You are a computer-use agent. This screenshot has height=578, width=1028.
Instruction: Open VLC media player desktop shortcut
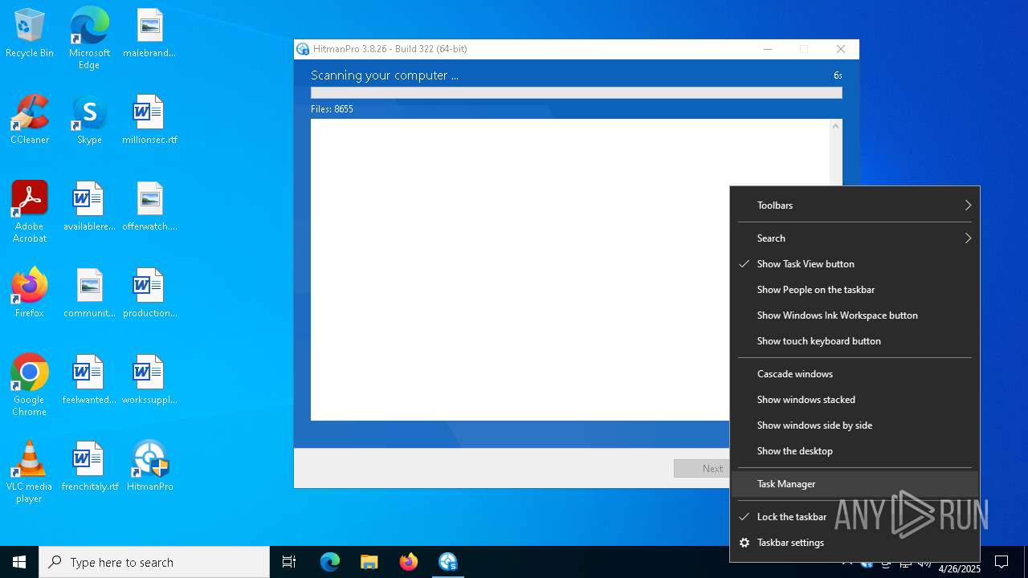[x=30, y=472]
